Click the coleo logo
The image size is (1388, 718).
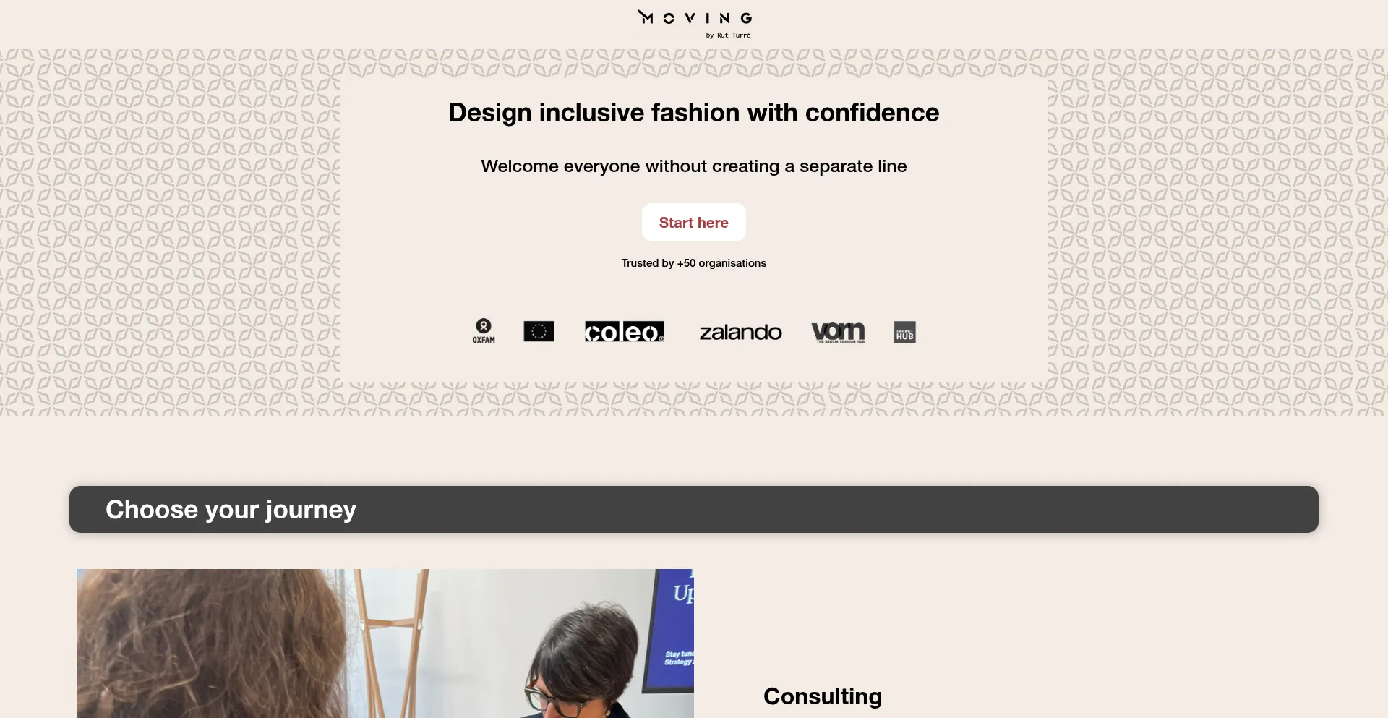point(625,331)
